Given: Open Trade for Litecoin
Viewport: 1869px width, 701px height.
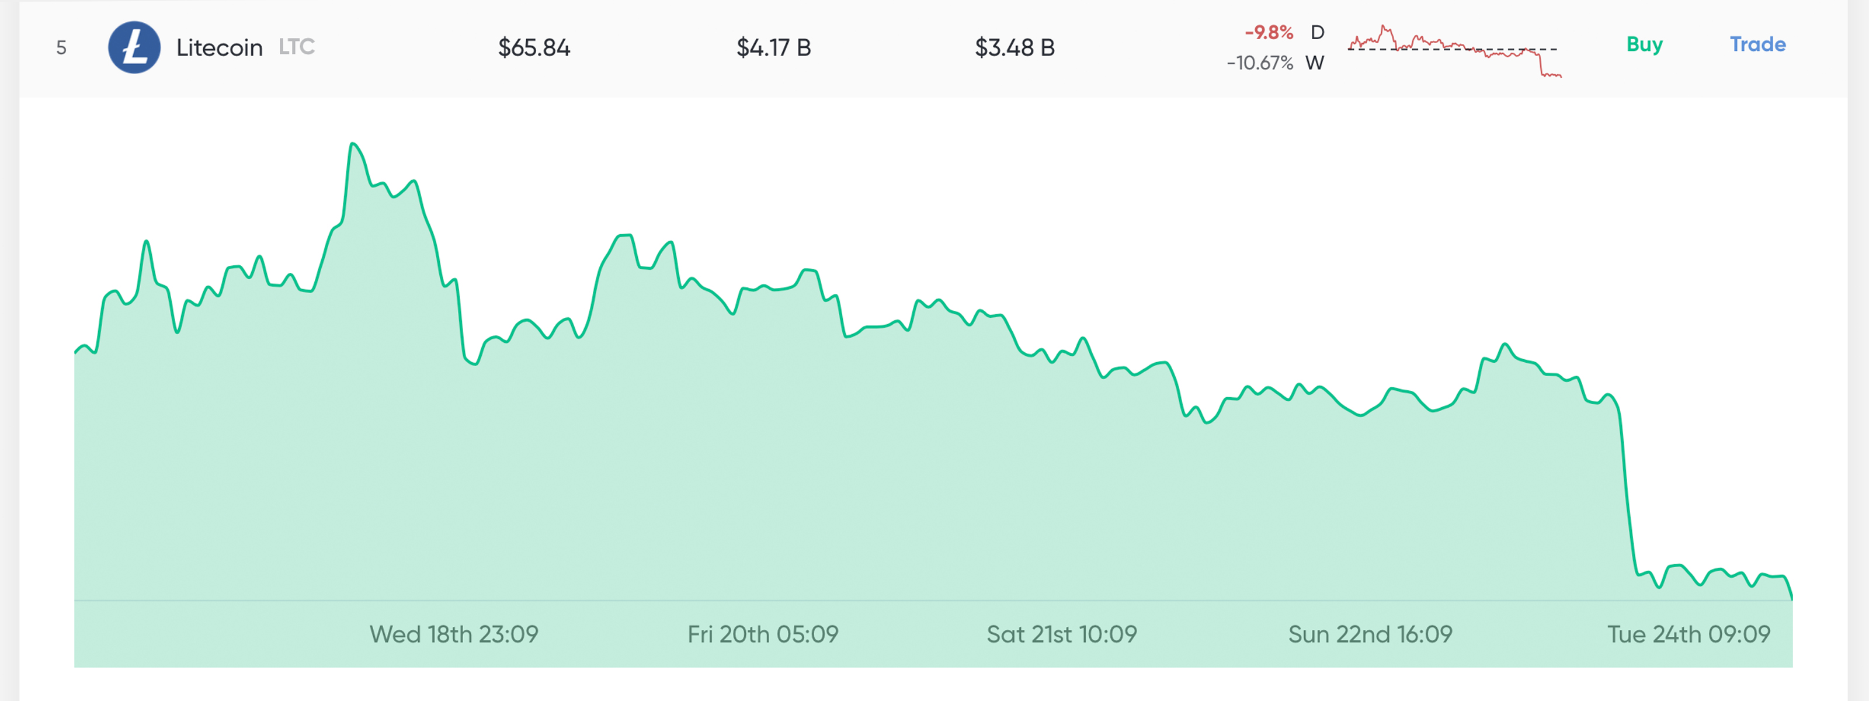Looking at the screenshot, I should tap(1756, 45).
